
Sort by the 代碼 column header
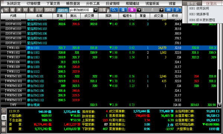(13, 16)
